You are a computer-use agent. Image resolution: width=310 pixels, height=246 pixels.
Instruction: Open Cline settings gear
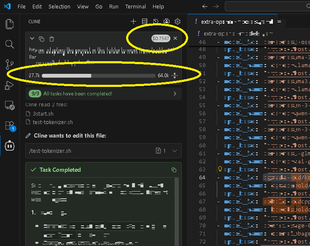click(178, 22)
